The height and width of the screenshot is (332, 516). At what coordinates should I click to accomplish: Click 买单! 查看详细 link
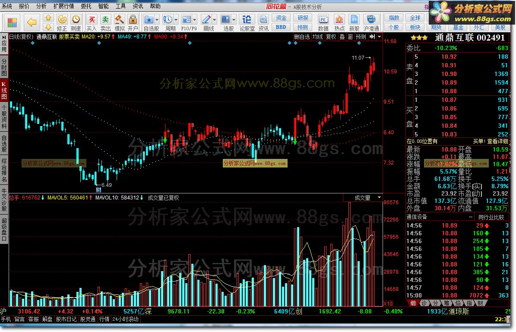pos(491,141)
